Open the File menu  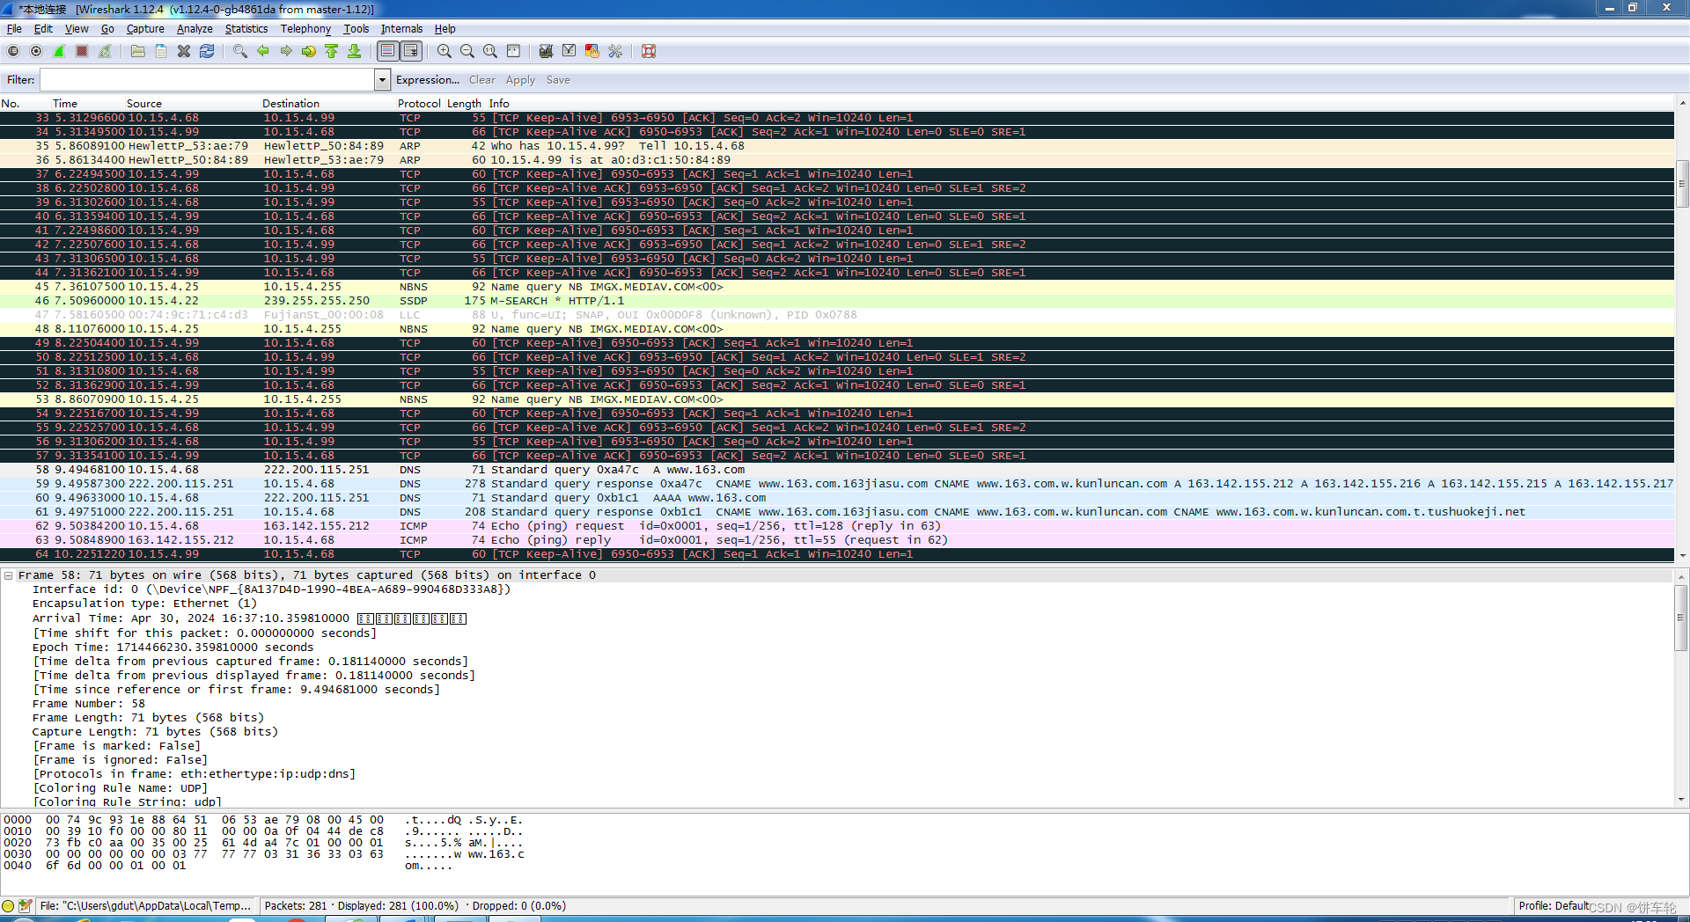coord(14,29)
